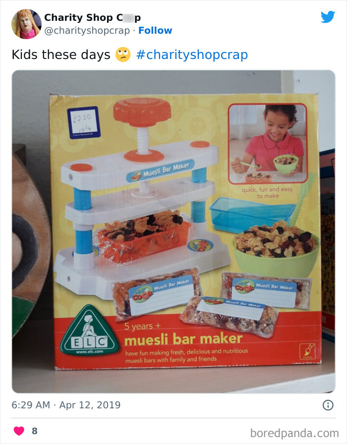Image resolution: width=347 pixels, height=444 pixels.
Task: Click the www.elc.com text on the box
Action: click(90, 351)
